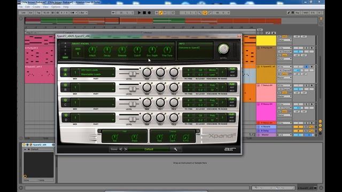This screenshot has height=192, width=342.
Task: Adjust the part D Level slider
Action: tap(132, 119)
